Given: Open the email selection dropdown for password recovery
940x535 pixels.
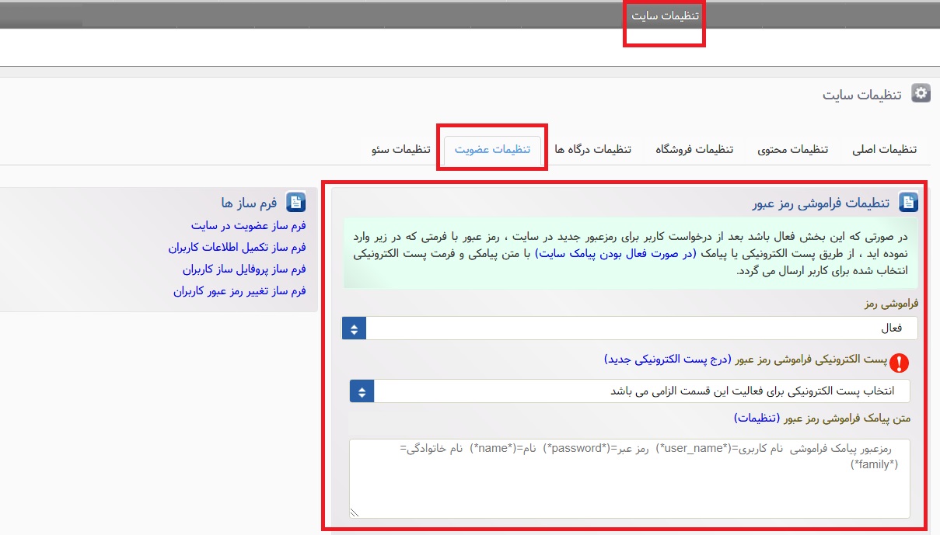Looking at the screenshot, I should click(630, 391).
